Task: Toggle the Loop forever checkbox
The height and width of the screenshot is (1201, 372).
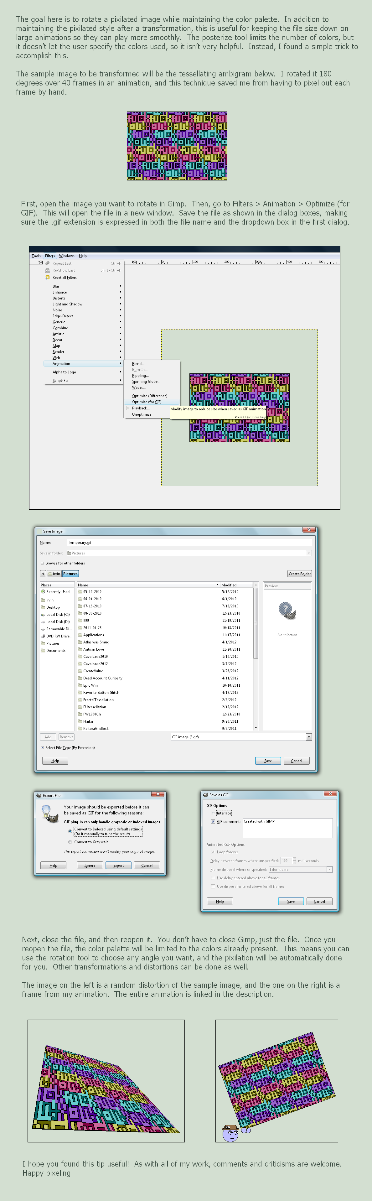Action: (213, 852)
